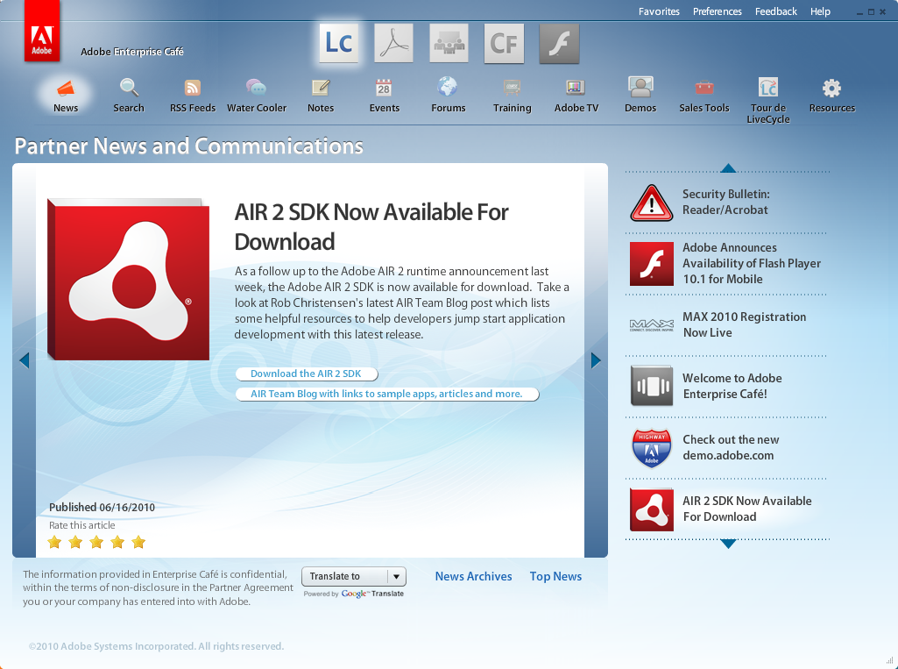
Task: Open Tour de LiveCycle section
Action: click(768, 101)
